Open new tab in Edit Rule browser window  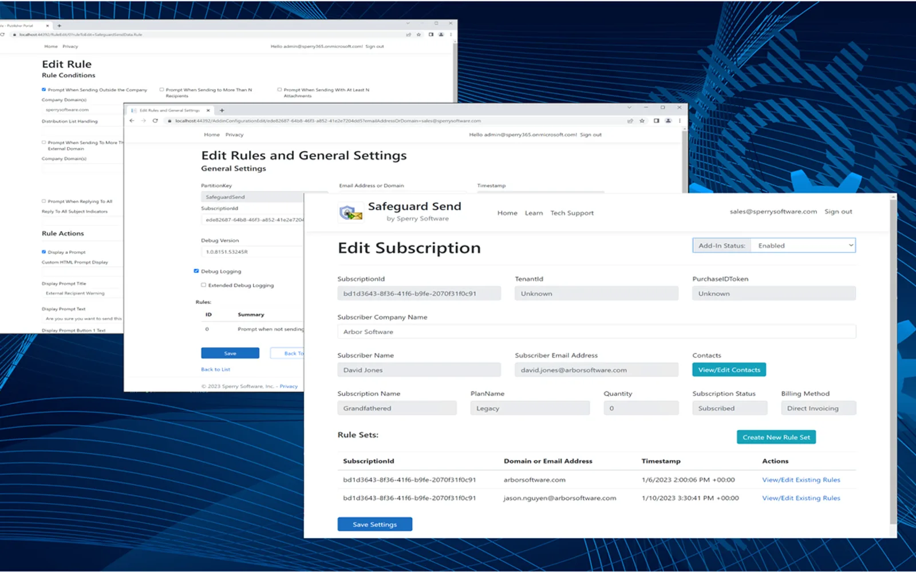pos(59,25)
